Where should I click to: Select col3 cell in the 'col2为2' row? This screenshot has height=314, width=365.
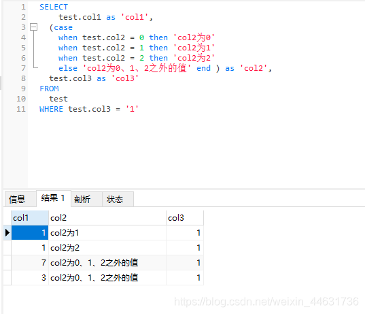185,247
